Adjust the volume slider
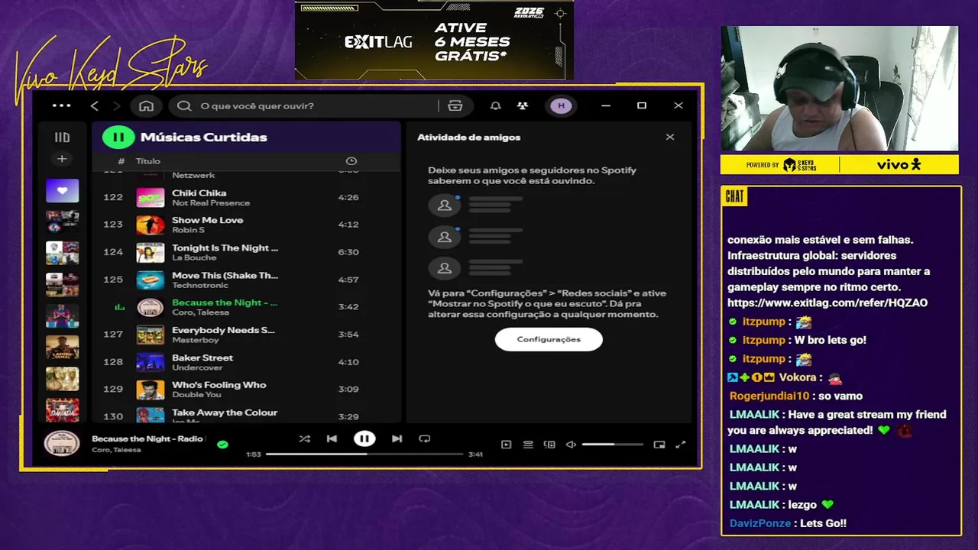The width and height of the screenshot is (978, 550). 613,445
